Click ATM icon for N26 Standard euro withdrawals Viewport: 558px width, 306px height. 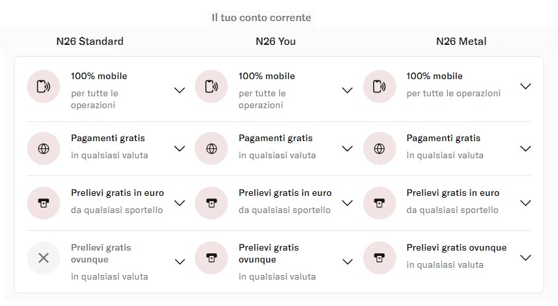click(x=44, y=203)
